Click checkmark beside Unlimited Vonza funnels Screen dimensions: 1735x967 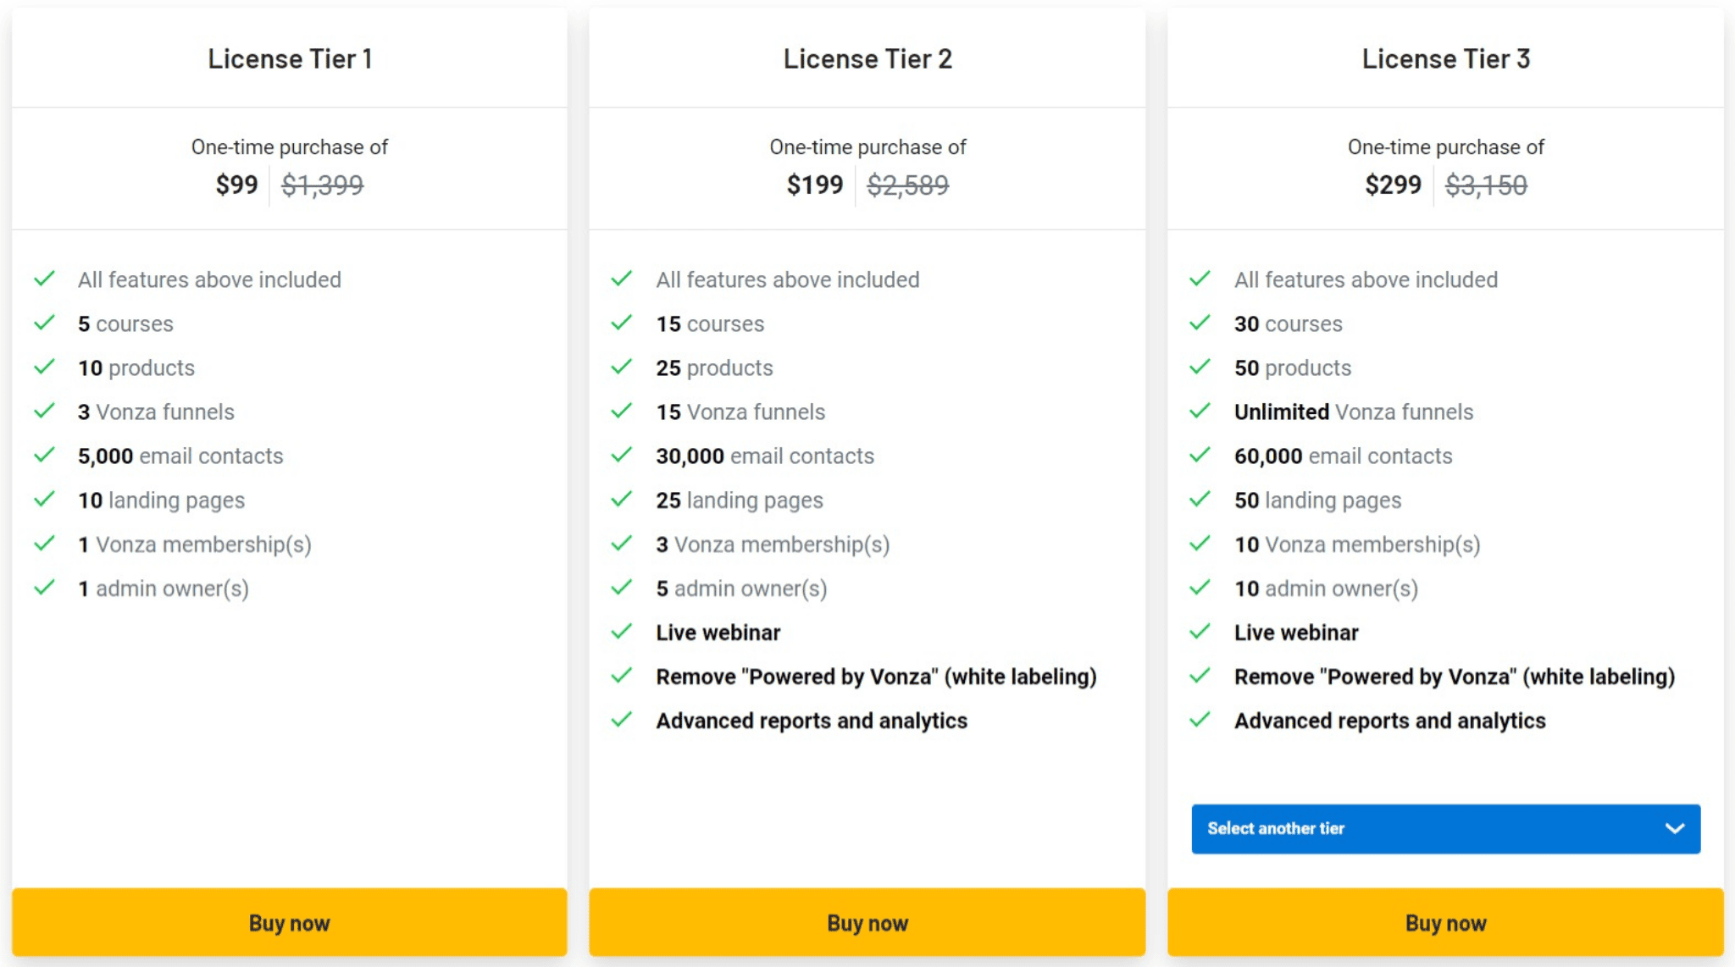tap(1200, 411)
